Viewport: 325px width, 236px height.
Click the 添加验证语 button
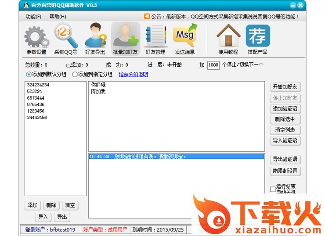[x=285, y=109]
